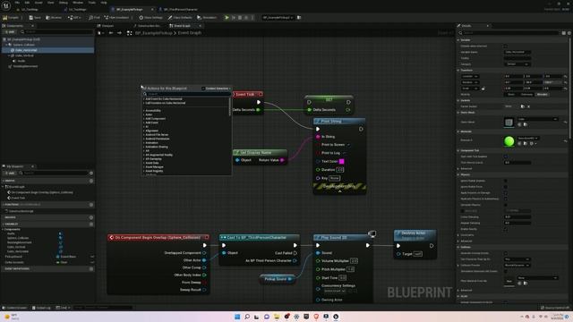573x322 pixels.
Task: Open Output Log in status bar
Action: [41, 308]
